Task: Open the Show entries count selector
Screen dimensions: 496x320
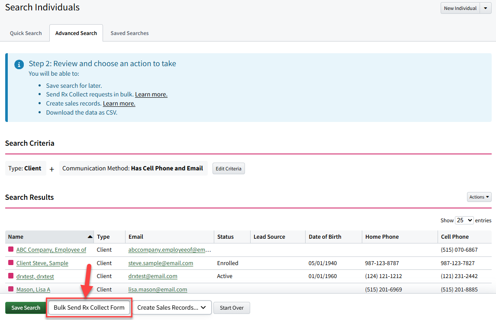Action: click(x=464, y=220)
